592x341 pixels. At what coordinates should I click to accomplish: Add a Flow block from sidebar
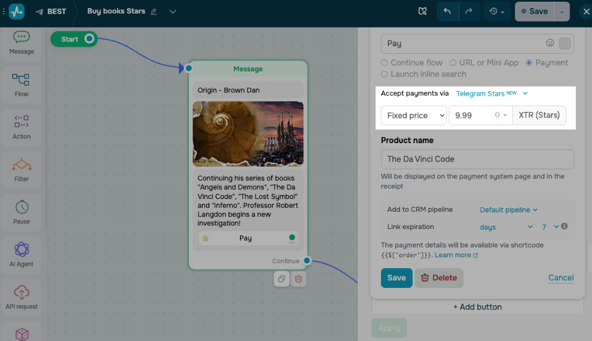click(x=21, y=85)
